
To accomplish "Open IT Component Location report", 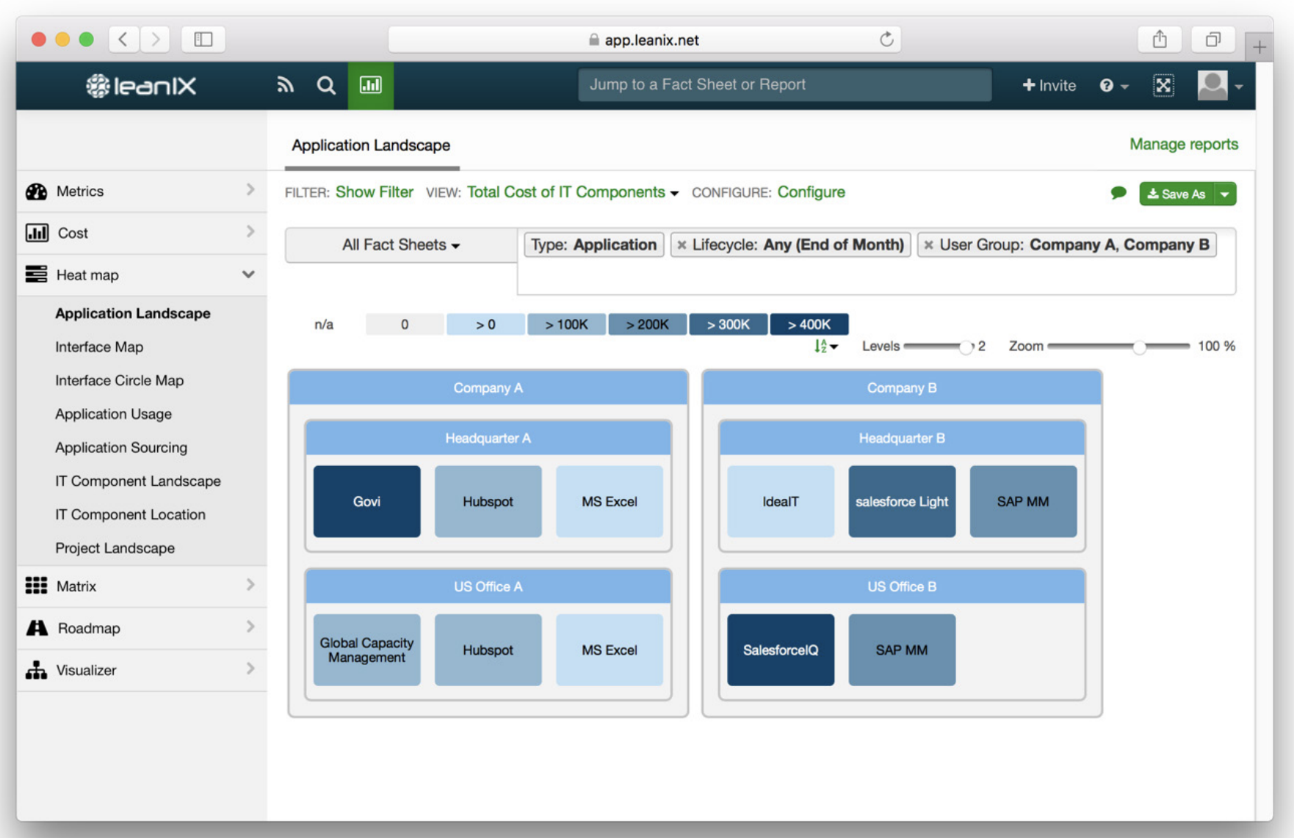I will (x=131, y=514).
